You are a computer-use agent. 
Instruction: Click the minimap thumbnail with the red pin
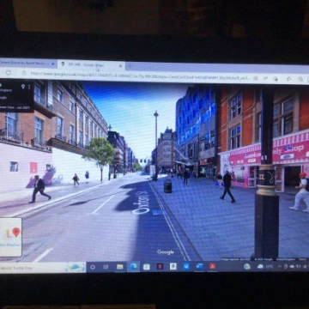[10, 237]
